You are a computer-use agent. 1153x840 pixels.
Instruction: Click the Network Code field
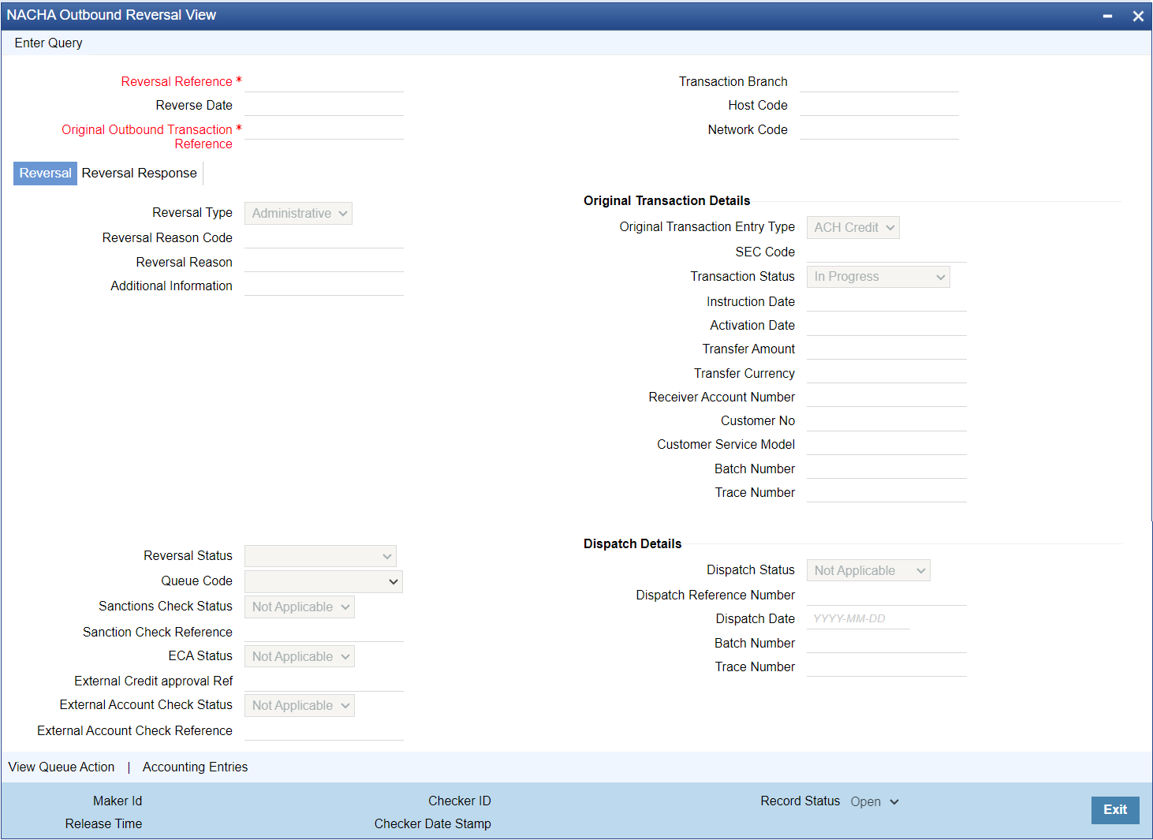pos(879,129)
